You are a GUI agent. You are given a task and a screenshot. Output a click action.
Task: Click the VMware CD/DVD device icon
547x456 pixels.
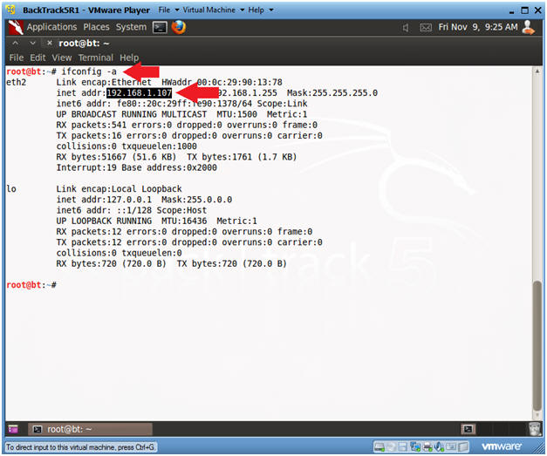[391, 447]
